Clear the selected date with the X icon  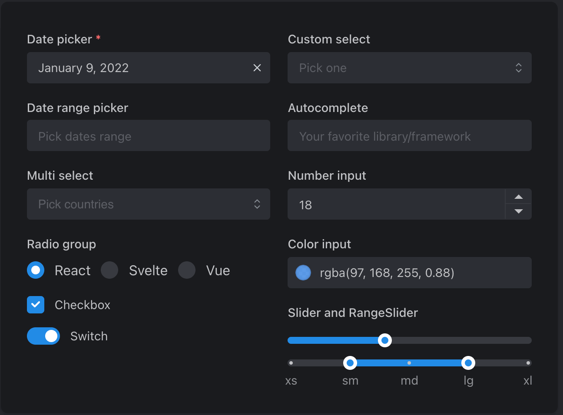click(x=257, y=68)
